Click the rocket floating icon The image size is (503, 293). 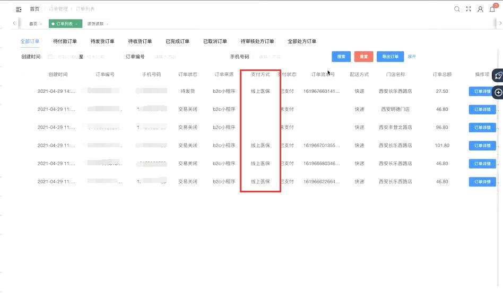point(498,76)
